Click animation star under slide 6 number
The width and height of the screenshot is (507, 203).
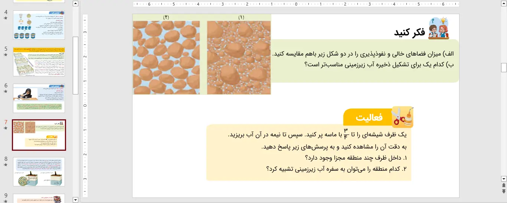point(6,91)
